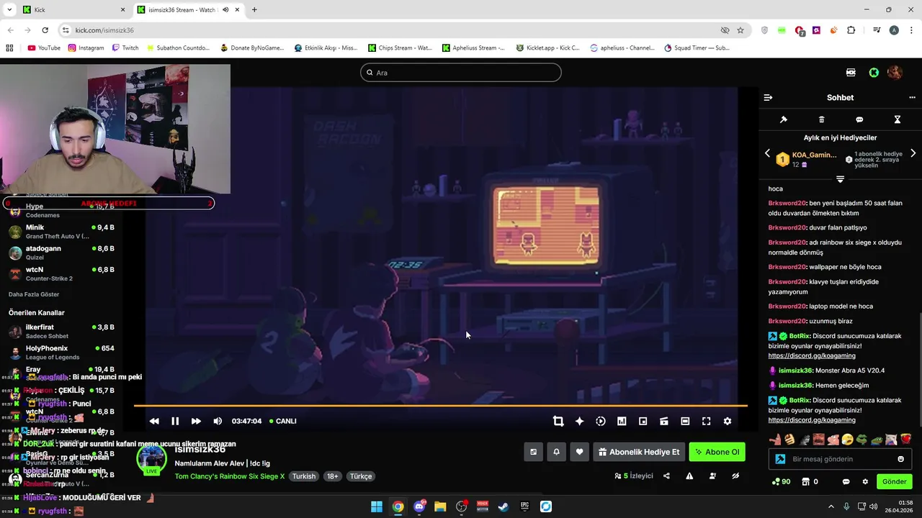The height and width of the screenshot is (518, 922).
Task: Click in the Ara search box
Action: [460, 73]
